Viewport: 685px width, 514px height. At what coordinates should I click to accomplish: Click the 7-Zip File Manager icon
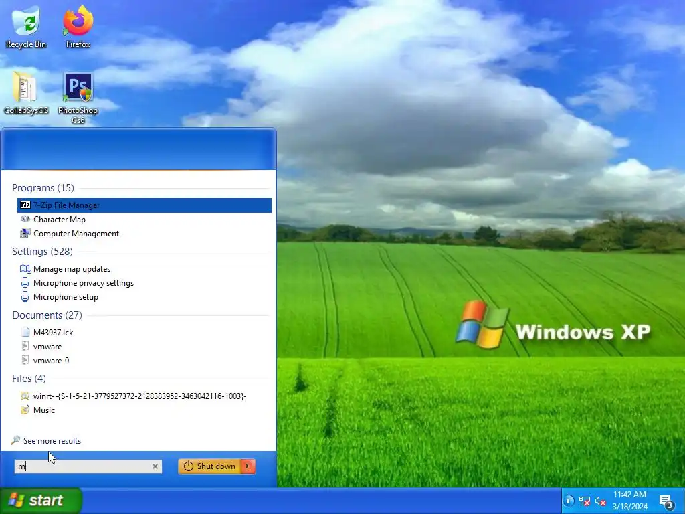click(x=25, y=205)
